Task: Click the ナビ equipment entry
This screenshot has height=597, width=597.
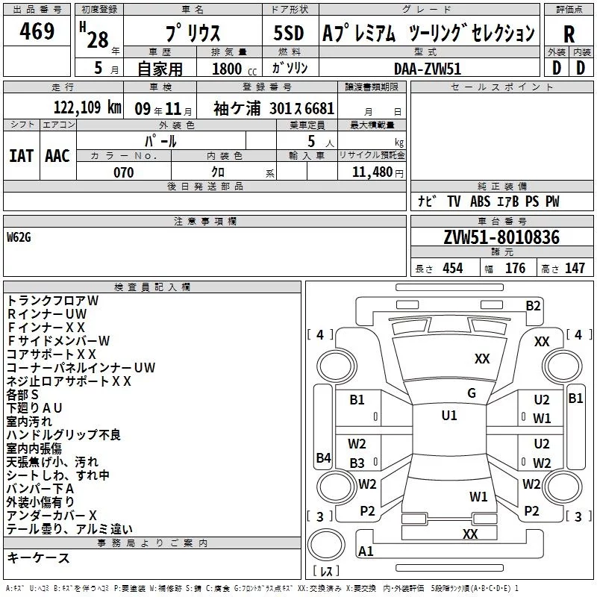Action: coord(427,201)
